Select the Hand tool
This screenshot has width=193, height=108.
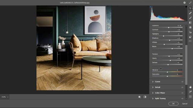190,87
